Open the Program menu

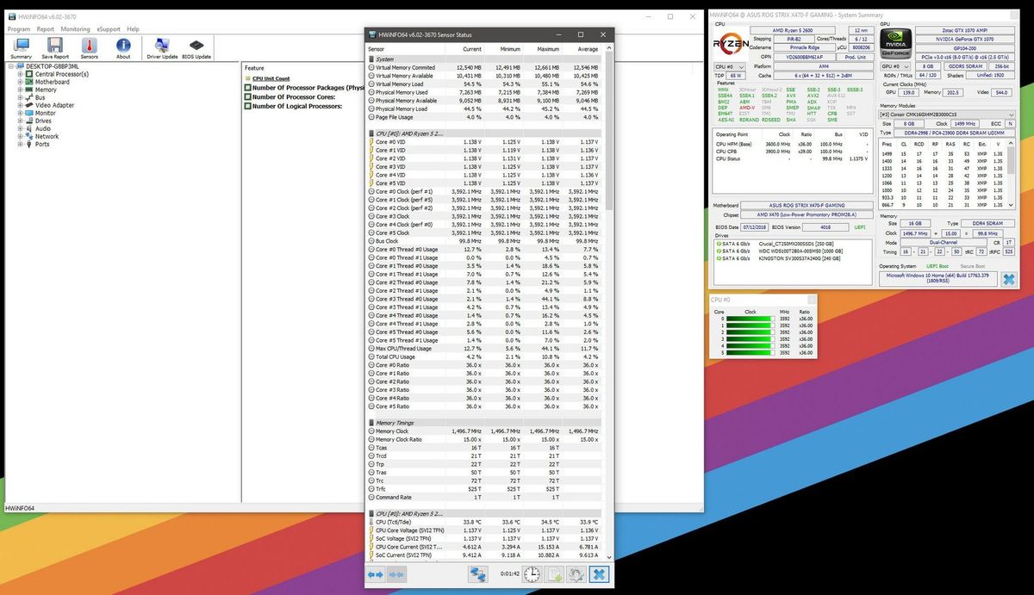17,28
